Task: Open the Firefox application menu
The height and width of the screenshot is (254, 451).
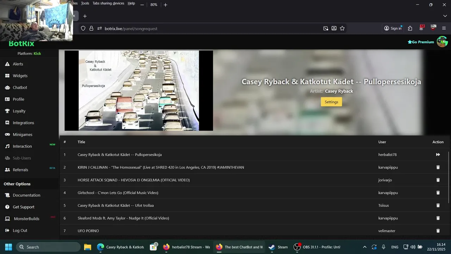Action: pyautogui.click(x=444, y=28)
